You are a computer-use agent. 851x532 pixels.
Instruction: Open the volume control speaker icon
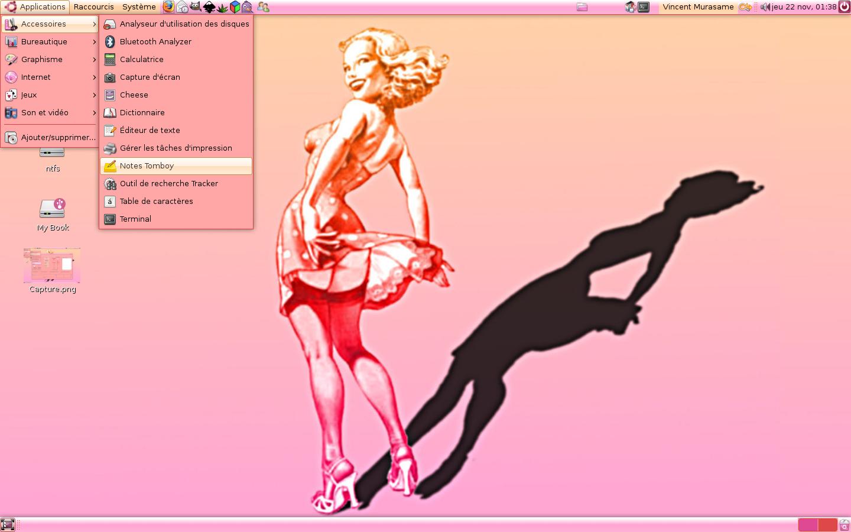(x=765, y=7)
